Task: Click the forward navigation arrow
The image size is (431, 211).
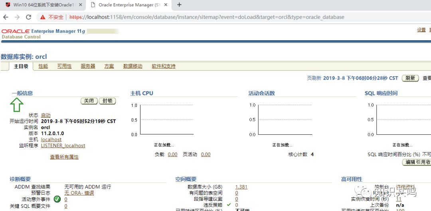Action: click(17, 17)
